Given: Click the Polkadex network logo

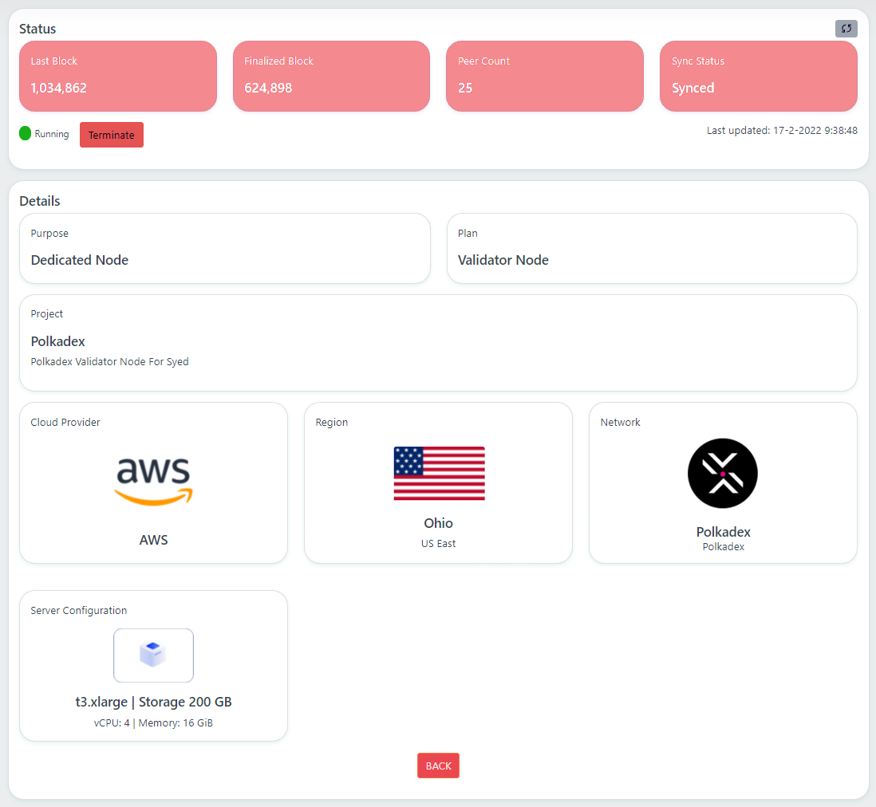Looking at the screenshot, I should click(722, 473).
